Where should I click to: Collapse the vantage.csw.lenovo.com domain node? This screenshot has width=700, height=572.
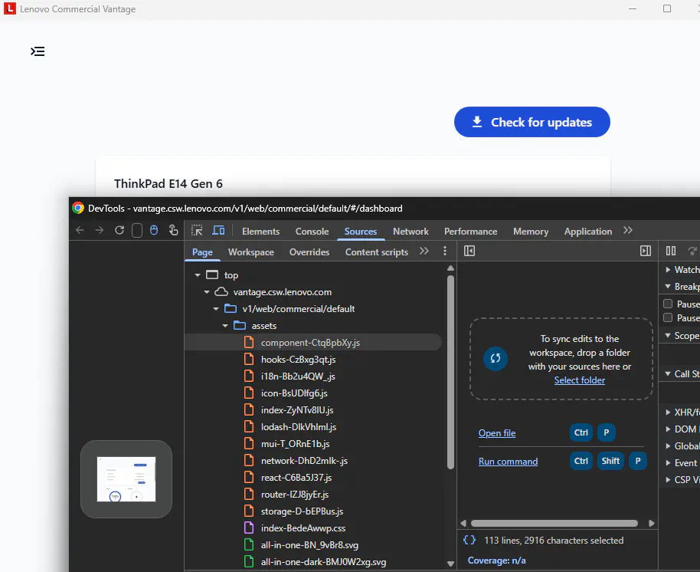207,292
